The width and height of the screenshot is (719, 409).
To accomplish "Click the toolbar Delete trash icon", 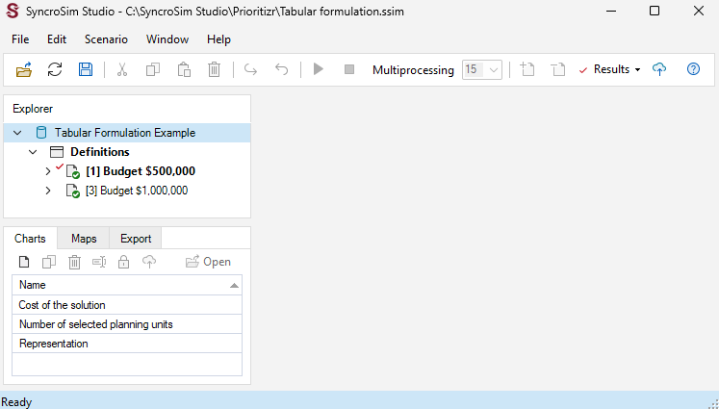I will pos(214,69).
